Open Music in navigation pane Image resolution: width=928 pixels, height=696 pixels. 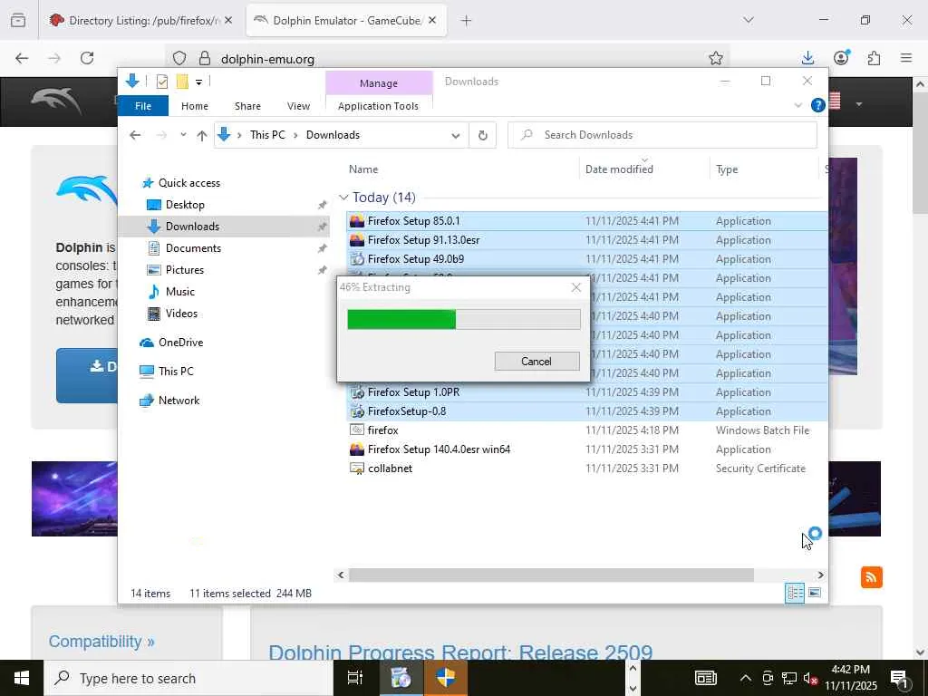[180, 292]
